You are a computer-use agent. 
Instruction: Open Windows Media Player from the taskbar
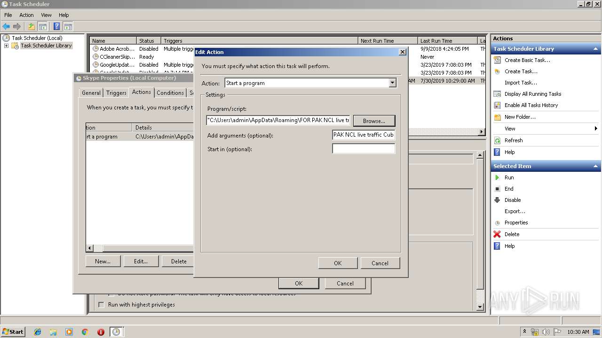(x=69, y=332)
